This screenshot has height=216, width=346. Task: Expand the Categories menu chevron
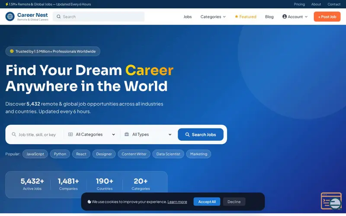point(224,17)
